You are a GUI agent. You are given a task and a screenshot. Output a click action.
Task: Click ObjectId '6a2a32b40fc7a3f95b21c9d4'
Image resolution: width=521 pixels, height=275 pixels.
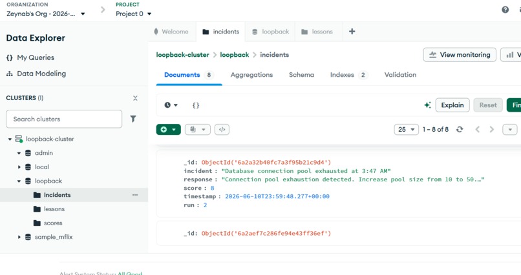point(266,162)
